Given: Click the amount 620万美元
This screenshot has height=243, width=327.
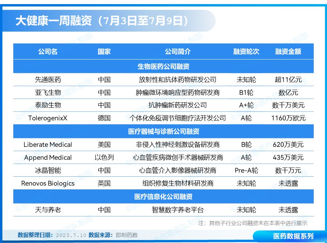Looking at the screenshot, I should coord(288,144).
